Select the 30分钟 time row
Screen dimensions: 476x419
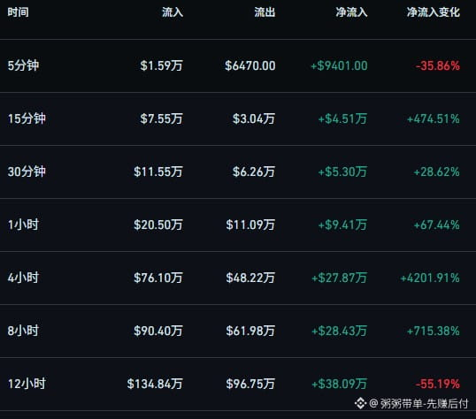(x=238, y=171)
